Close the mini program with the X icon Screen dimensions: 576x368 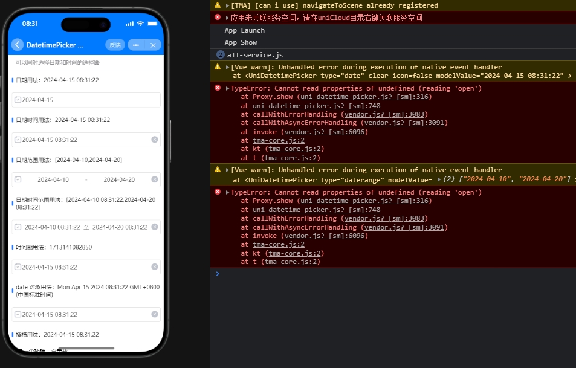(153, 45)
